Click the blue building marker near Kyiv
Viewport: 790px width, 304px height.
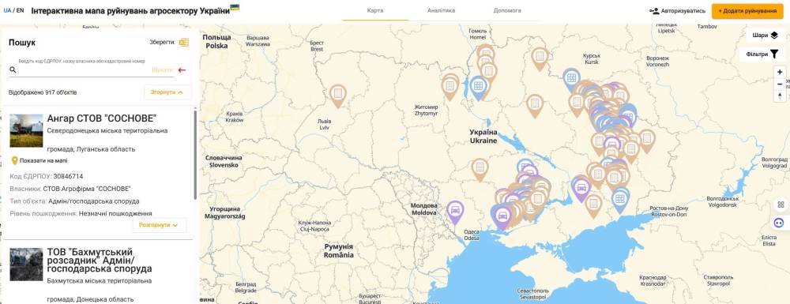point(479,87)
